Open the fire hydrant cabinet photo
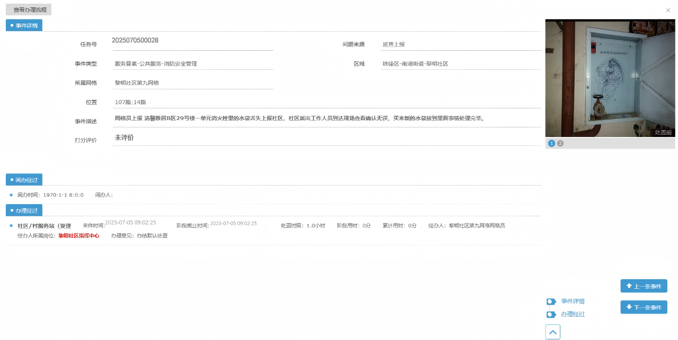Viewport: 678px width, 340px height. (610, 79)
